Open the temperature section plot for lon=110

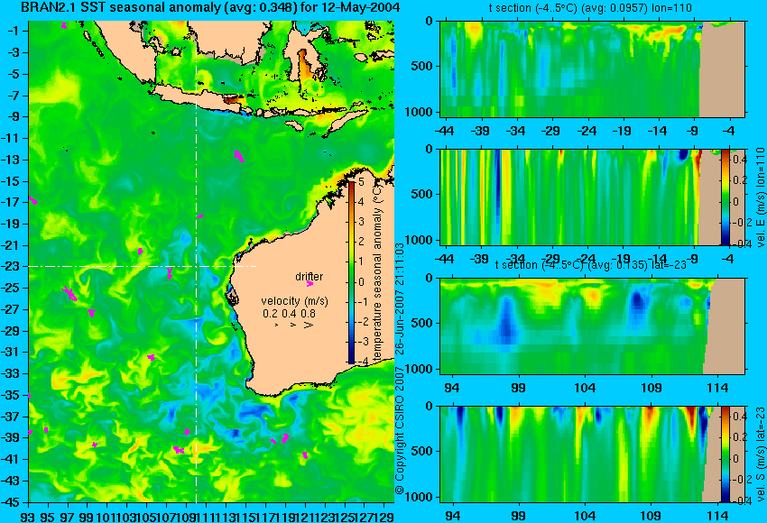(592, 69)
